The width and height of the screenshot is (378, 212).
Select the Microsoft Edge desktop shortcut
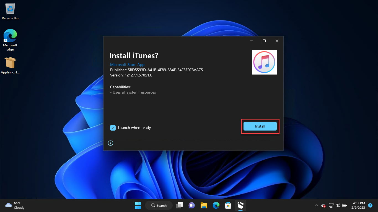[x=10, y=40]
